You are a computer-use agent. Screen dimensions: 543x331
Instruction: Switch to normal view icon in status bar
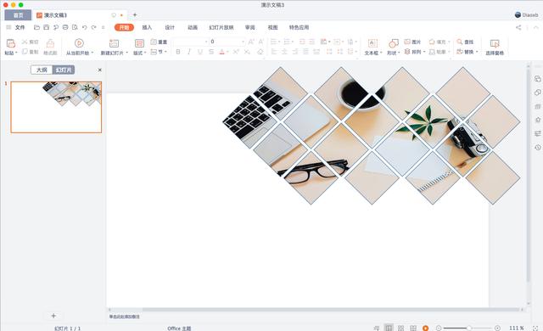coord(389,328)
